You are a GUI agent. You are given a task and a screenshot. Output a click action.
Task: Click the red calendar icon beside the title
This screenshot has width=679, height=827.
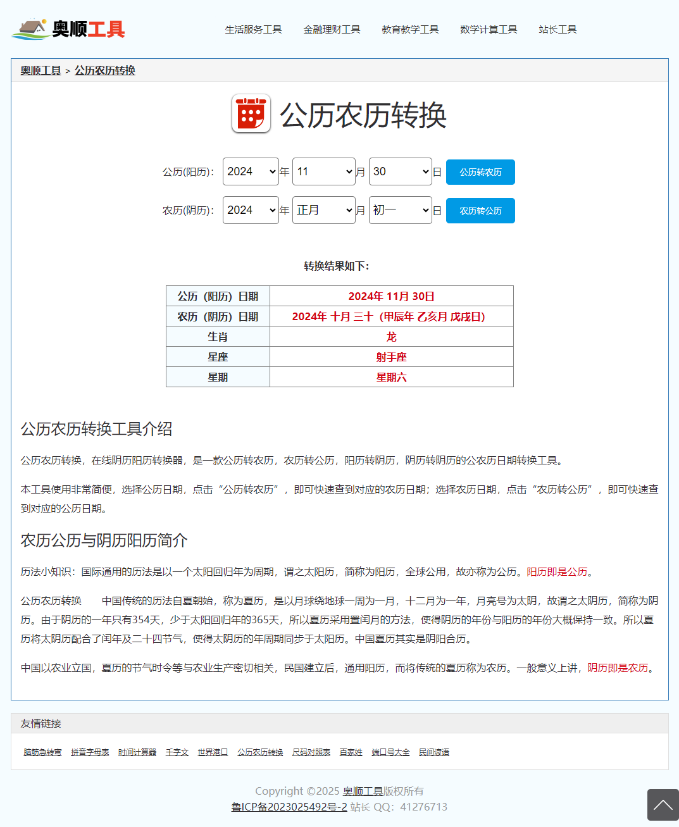coord(251,114)
